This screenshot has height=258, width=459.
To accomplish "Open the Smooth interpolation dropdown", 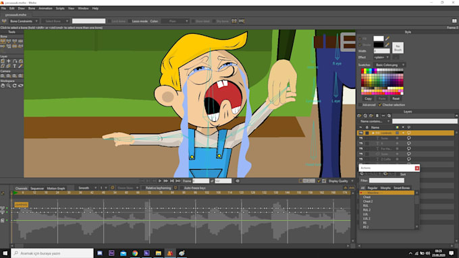I will tap(86, 188).
